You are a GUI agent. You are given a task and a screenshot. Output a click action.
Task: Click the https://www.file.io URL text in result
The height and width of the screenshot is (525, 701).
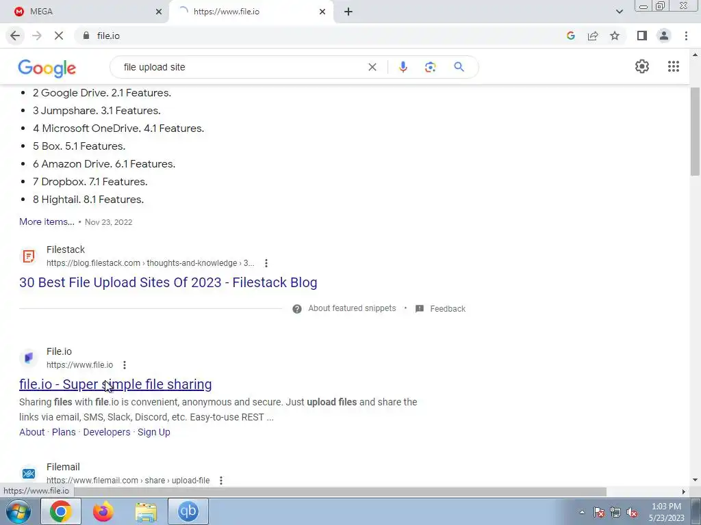click(79, 365)
